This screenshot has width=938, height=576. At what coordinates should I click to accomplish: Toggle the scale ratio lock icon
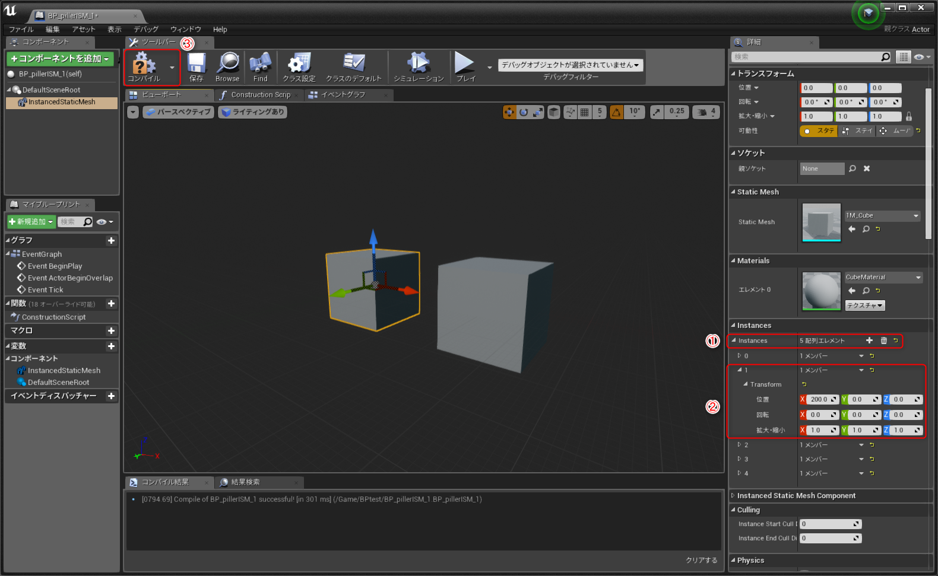click(909, 117)
